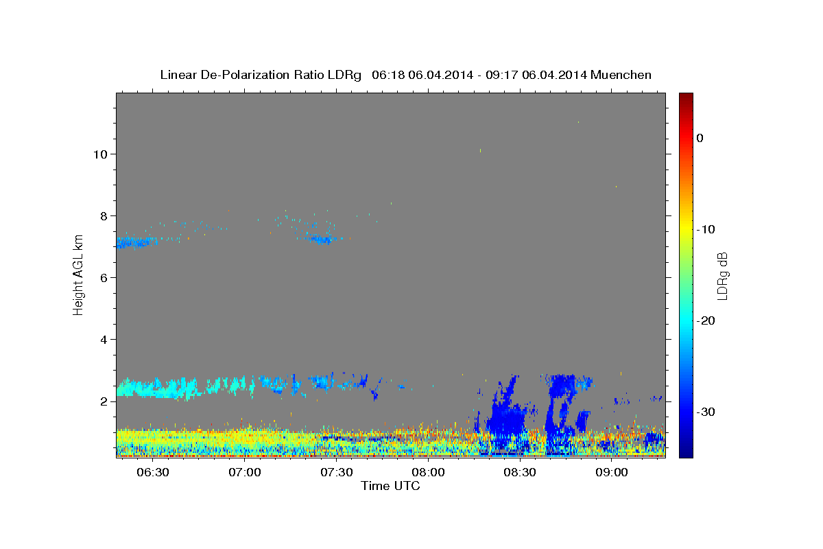Click the 08:00 time axis label
823x549 pixels.
tap(428, 472)
